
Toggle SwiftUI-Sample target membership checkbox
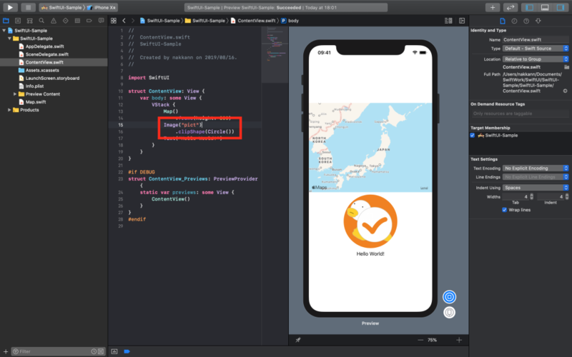click(473, 135)
